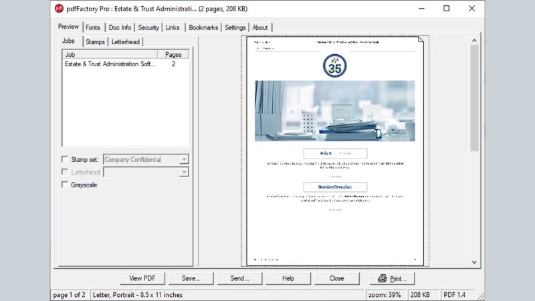This screenshot has height=301, width=535.
Task: Click the 35 logo in the page preview
Action: coord(335,66)
